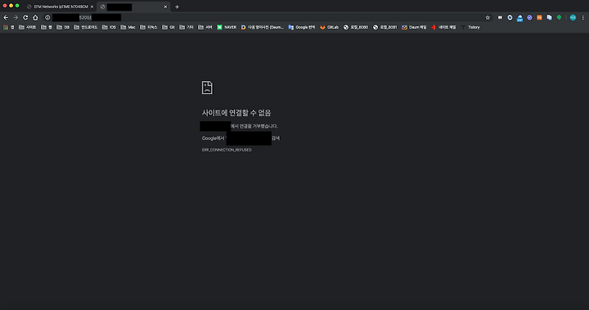The width and height of the screenshot is (589, 310).
Task: Go to the home page
Action: (x=35, y=17)
